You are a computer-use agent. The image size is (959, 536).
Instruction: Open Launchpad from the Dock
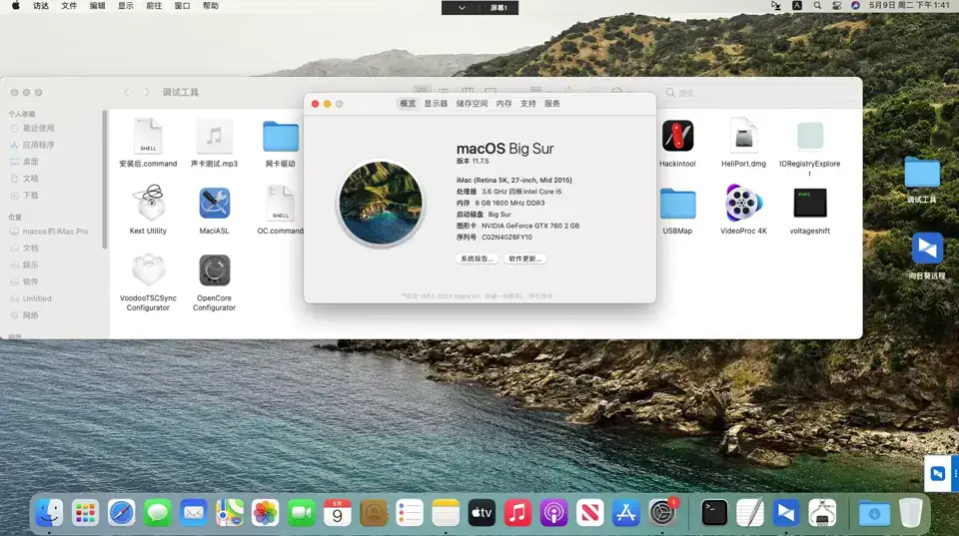(x=85, y=513)
